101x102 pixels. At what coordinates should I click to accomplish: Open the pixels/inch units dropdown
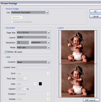[40, 42]
